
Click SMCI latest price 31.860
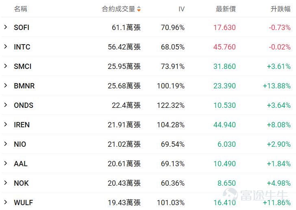[224, 66]
